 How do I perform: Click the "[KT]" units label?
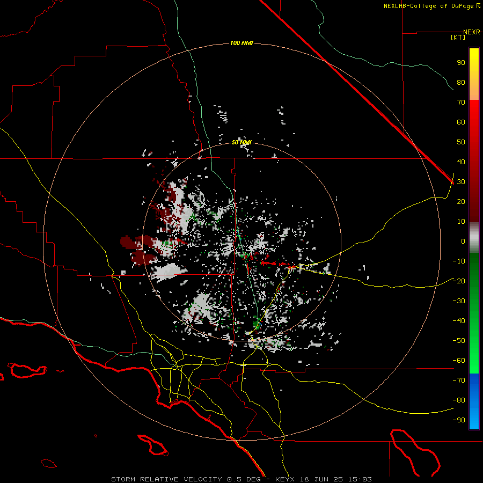458,37
